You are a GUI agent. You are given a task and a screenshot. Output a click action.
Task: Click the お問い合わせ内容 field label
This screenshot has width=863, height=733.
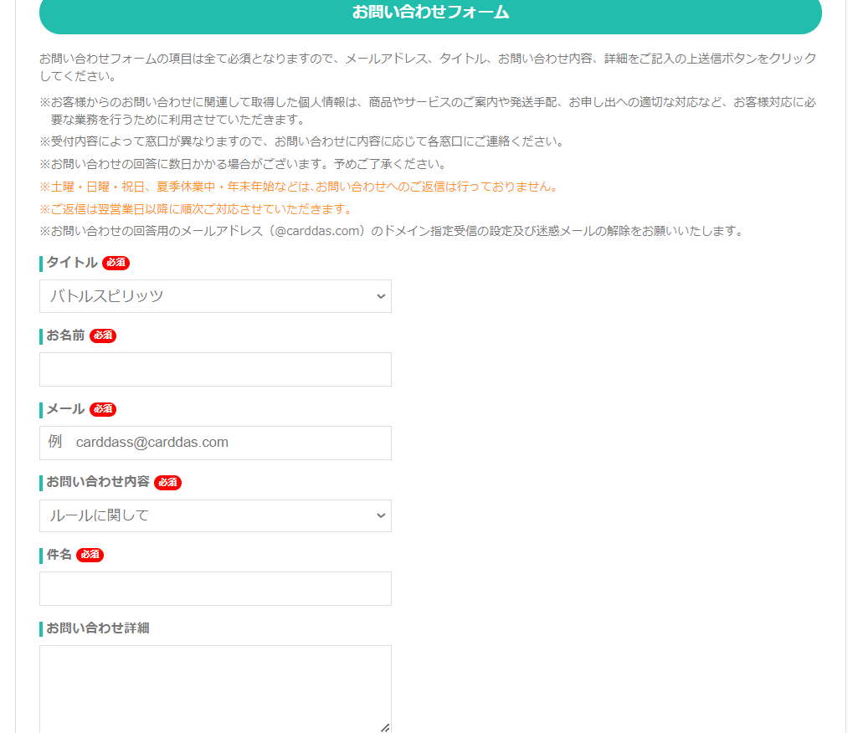98,481
